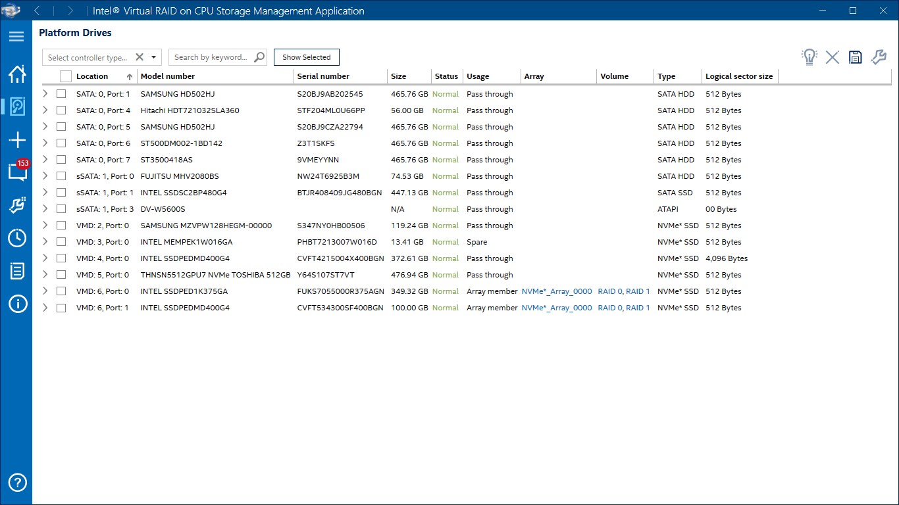Expand the SAMSUNG MZVPW128HEGM-00000 row

click(x=45, y=226)
